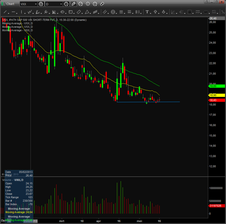This screenshot has width=226, height=224.
Task: Open the instrument lookup button next to VXX
Action: coord(41,4)
